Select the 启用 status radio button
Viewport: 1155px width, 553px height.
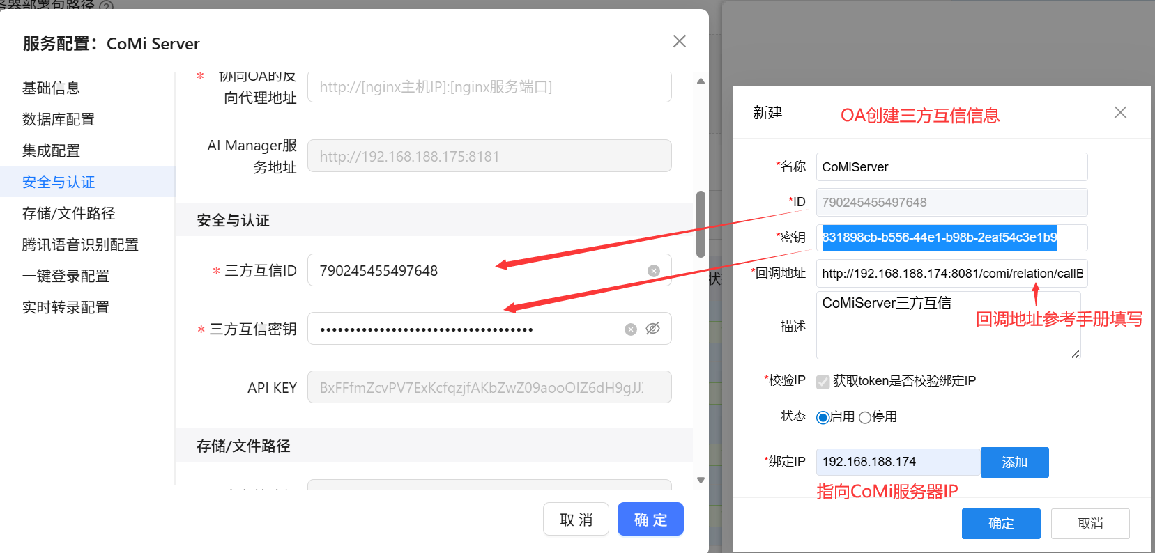(823, 417)
